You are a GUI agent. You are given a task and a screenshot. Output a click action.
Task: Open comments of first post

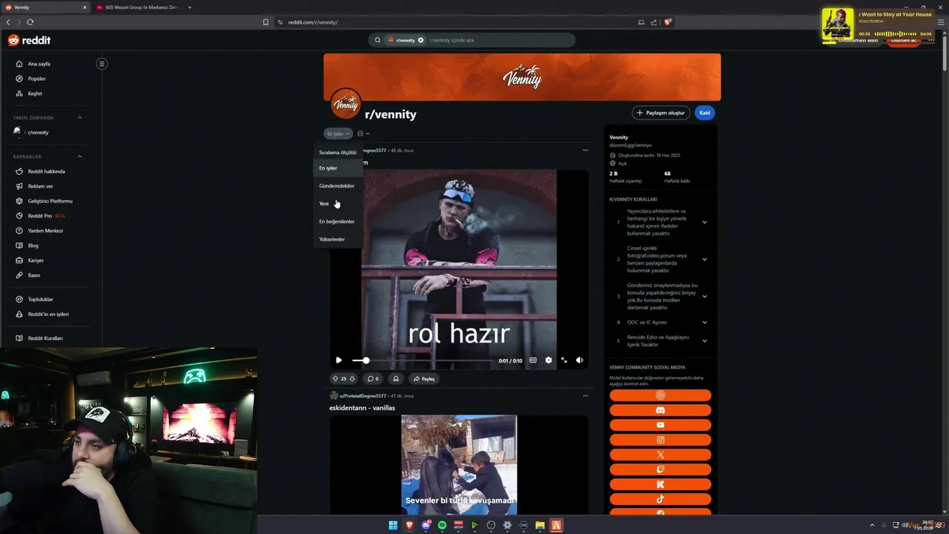click(374, 379)
